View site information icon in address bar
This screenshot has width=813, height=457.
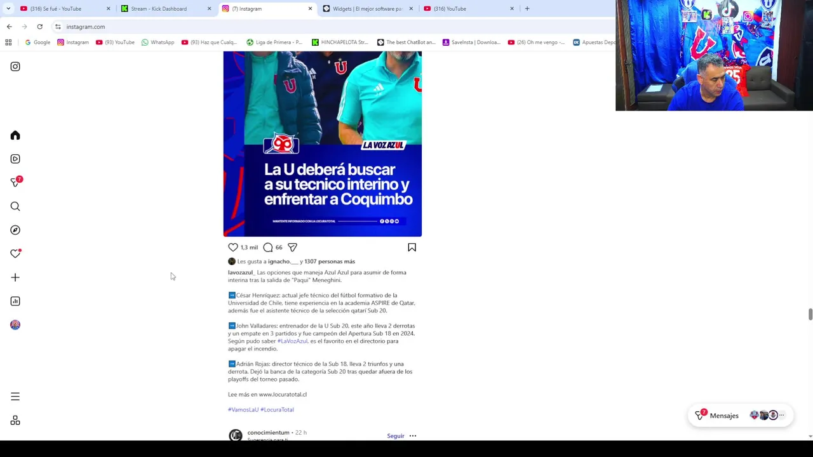coord(58,27)
